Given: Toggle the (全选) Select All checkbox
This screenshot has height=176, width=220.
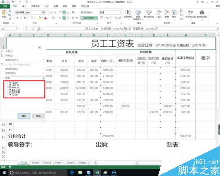Looking at the screenshot, I should tap(10, 82).
